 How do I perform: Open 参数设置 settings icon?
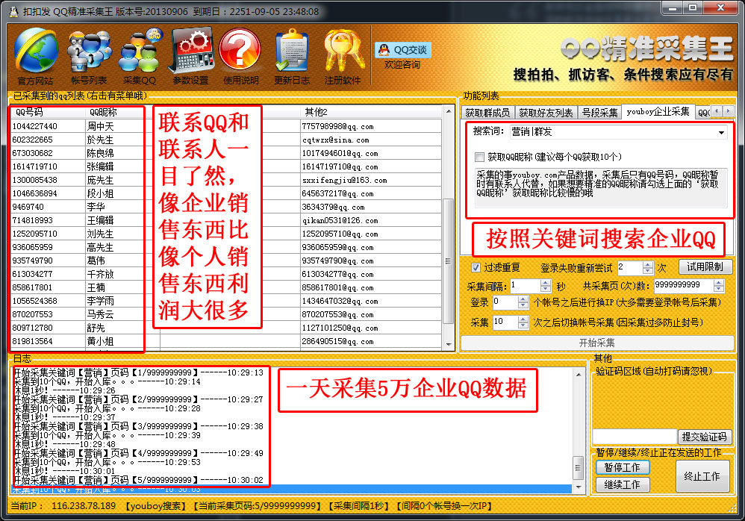coord(191,56)
